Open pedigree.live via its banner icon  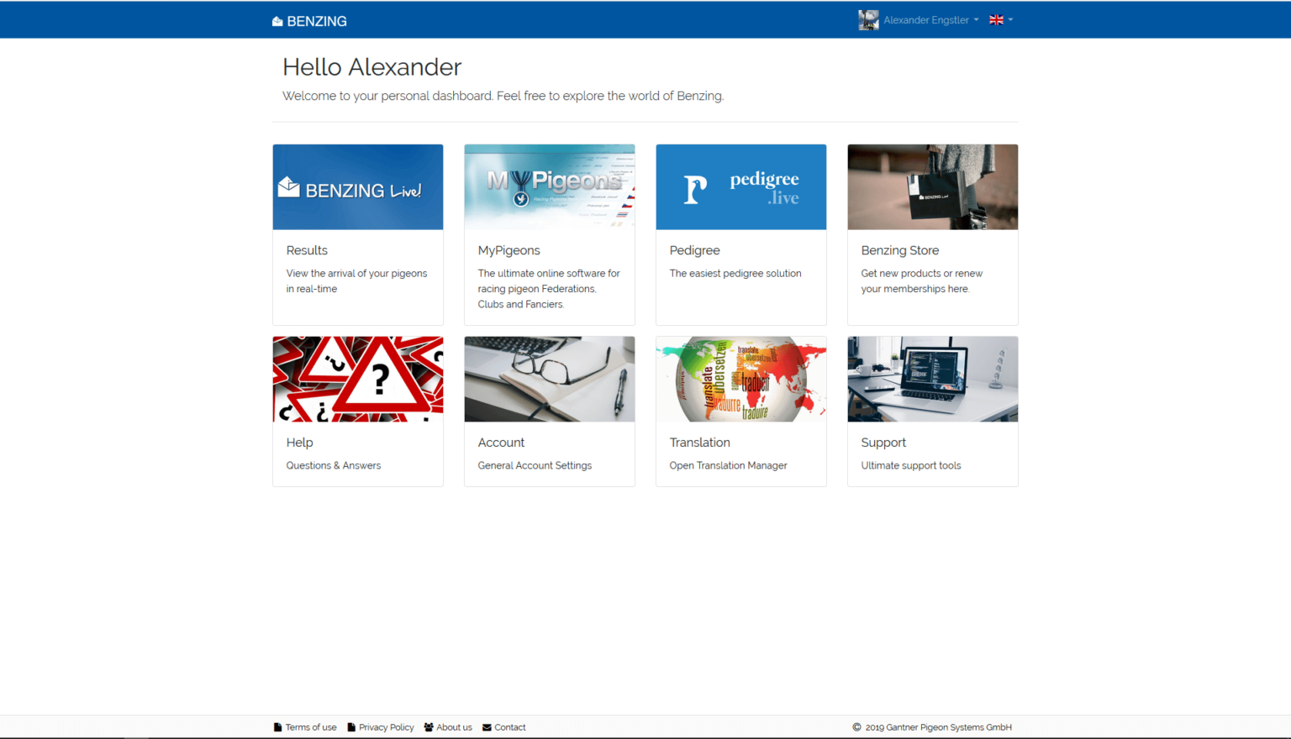click(740, 186)
